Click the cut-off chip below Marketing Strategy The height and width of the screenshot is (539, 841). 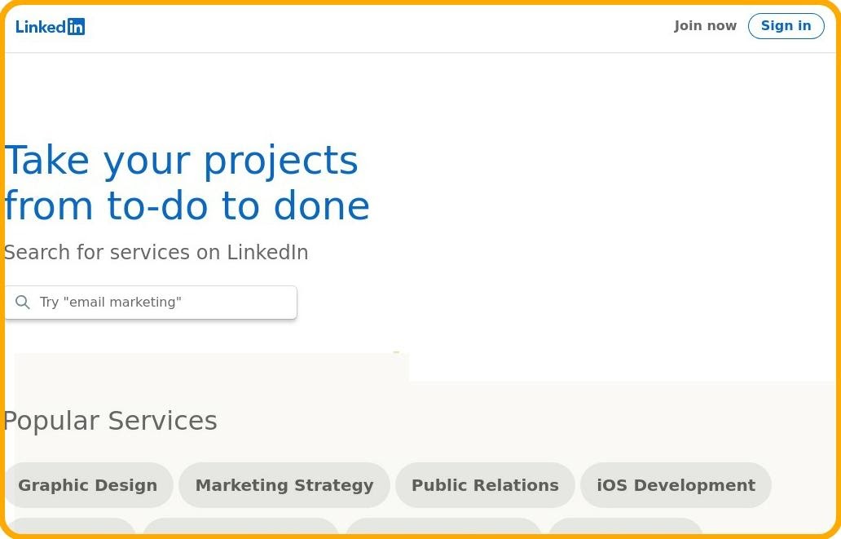[x=240, y=526]
